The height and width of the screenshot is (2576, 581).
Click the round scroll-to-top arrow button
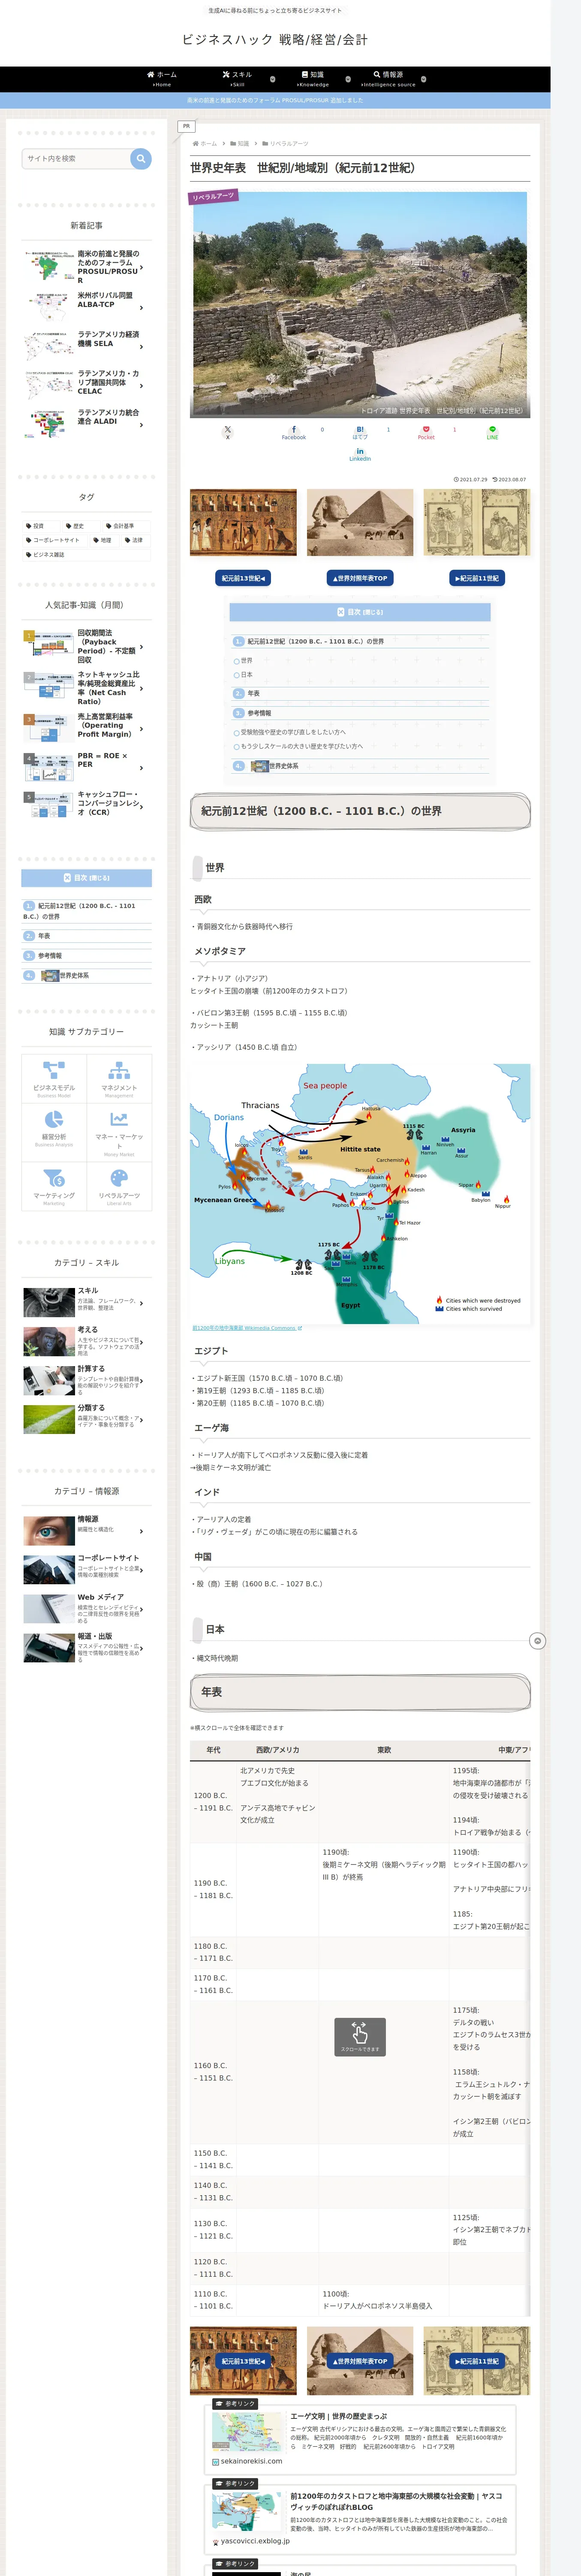537,1641
